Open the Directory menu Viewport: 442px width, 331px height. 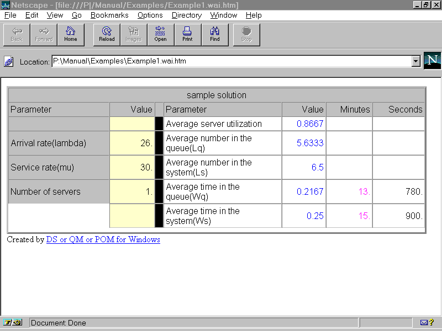pyautogui.click(x=186, y=15)
